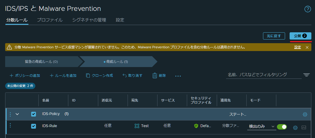Switch to the 分散ルール tab
315x138 pixels.
coord(17,20)
